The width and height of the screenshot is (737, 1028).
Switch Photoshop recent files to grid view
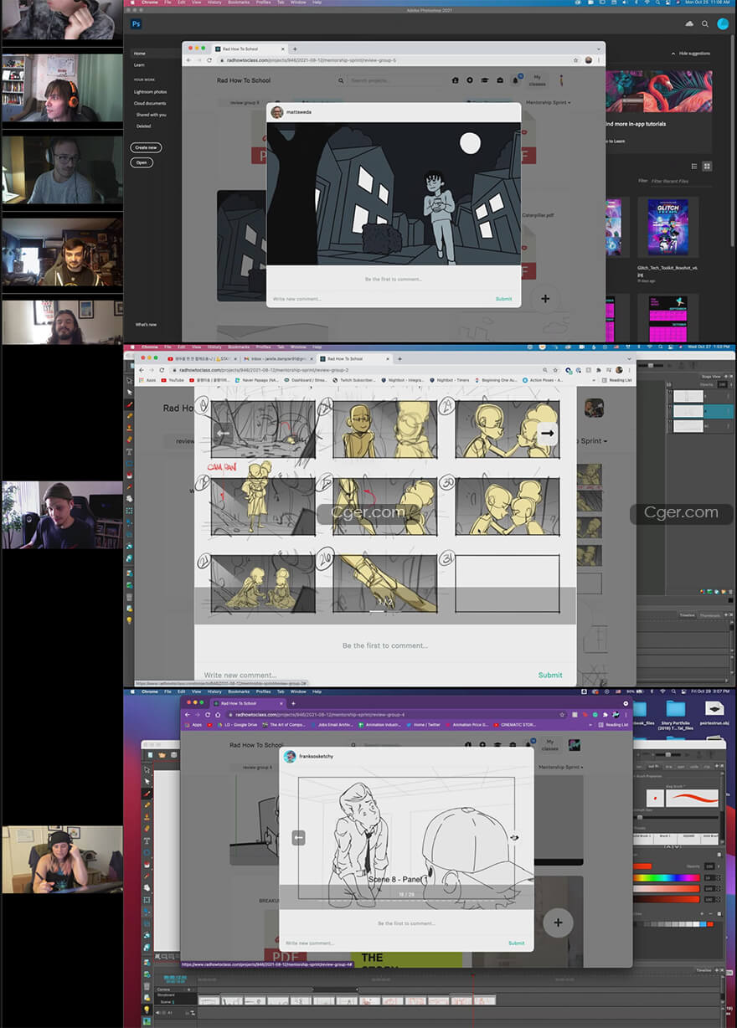707,167
